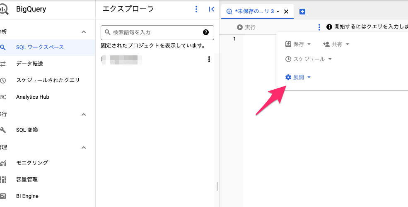Collapse the エクスプローラ panel

click(x=212, y=10)
